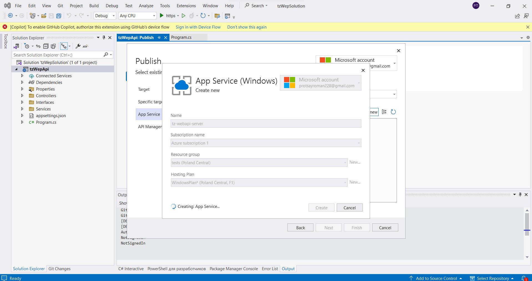Unpin the Solution Explorer panel
532x281 pixels.
pyautogui.click(x=104, y=37)
